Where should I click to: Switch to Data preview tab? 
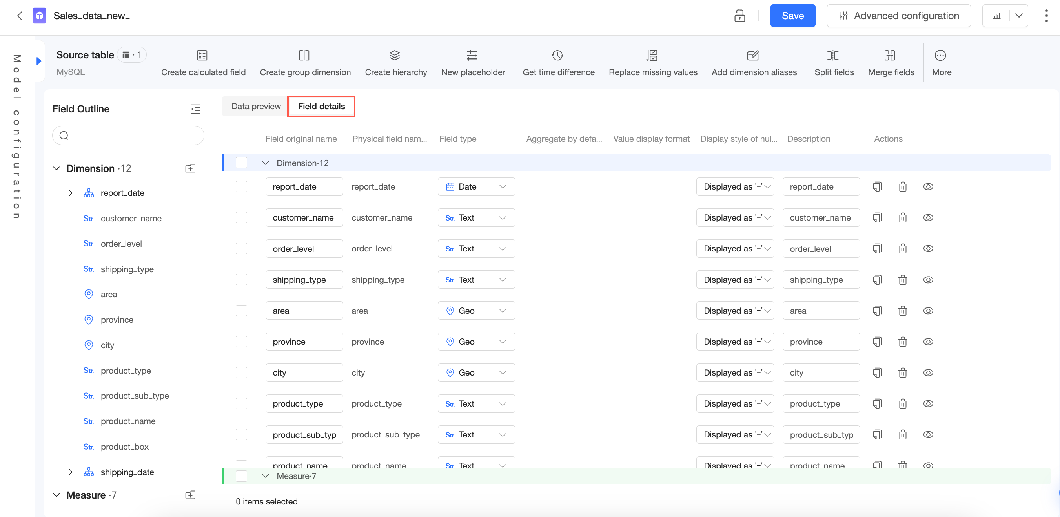tap(256, 107)
